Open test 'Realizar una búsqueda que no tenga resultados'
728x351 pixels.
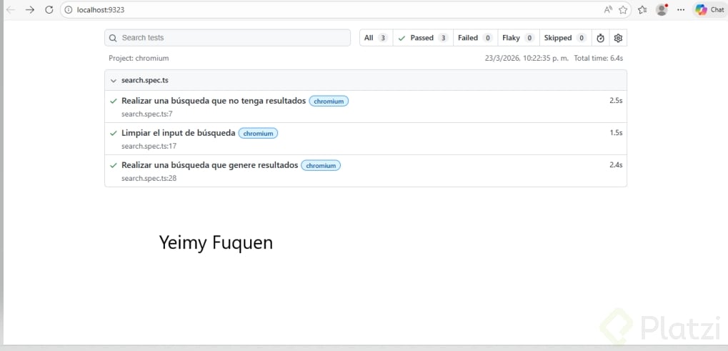point(214,101)
